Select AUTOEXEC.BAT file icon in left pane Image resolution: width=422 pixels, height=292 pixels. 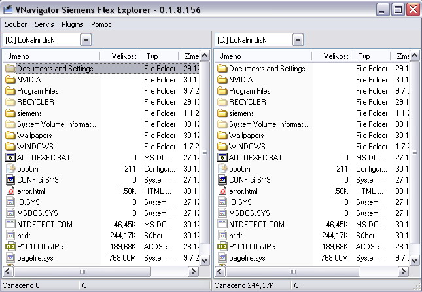[x=10, y=158]
